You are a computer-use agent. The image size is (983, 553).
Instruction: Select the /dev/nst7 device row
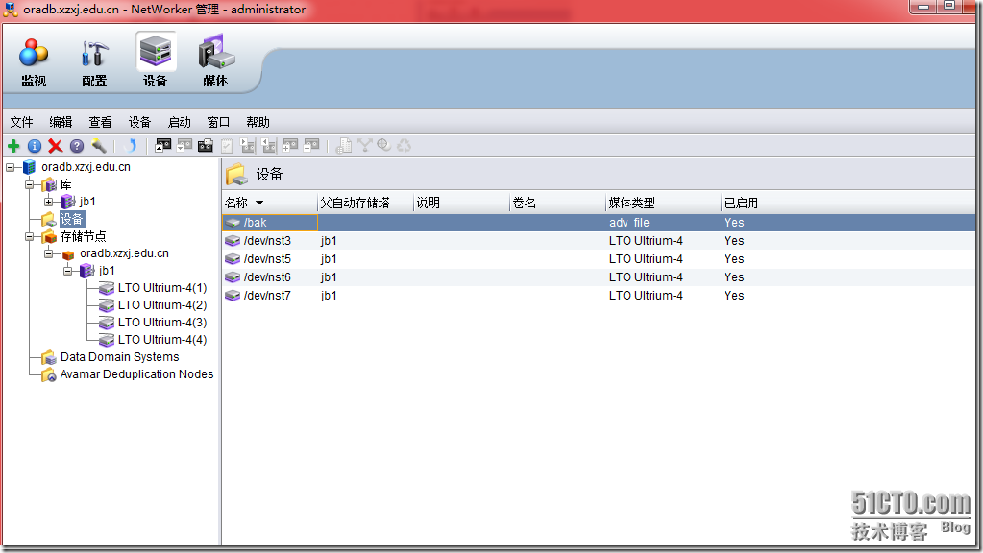pyautogui.click(x=599, y=295)
